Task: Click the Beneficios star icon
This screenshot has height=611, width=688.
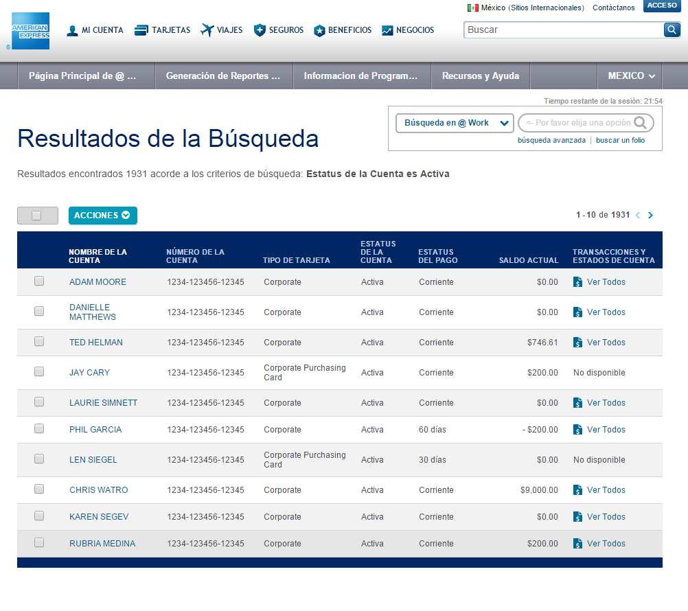Action: (x=319, y=31)
